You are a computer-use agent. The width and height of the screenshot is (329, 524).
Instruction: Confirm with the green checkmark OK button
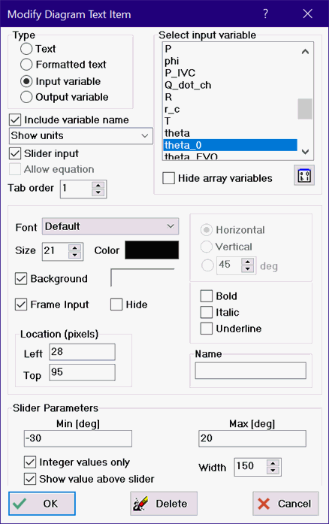[x=42, y=503]
